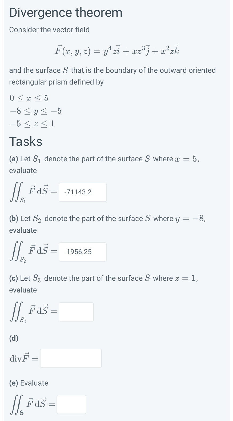Select the constraint -5 ≤ z ≤ 1
Image resolution: width=233 pixels, height=421 pixels.
click(32, 123)
